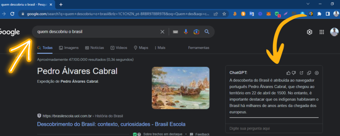Screen dimensions: 340x136
Task: Go forward using the browser forward arrow
Action: (4, 14)
